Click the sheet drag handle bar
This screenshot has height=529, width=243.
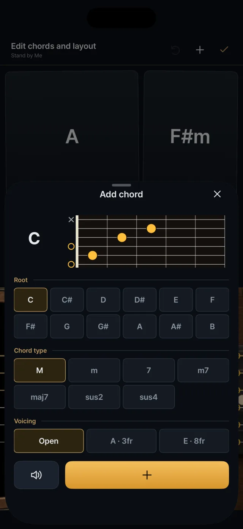[x=121, y=185]
